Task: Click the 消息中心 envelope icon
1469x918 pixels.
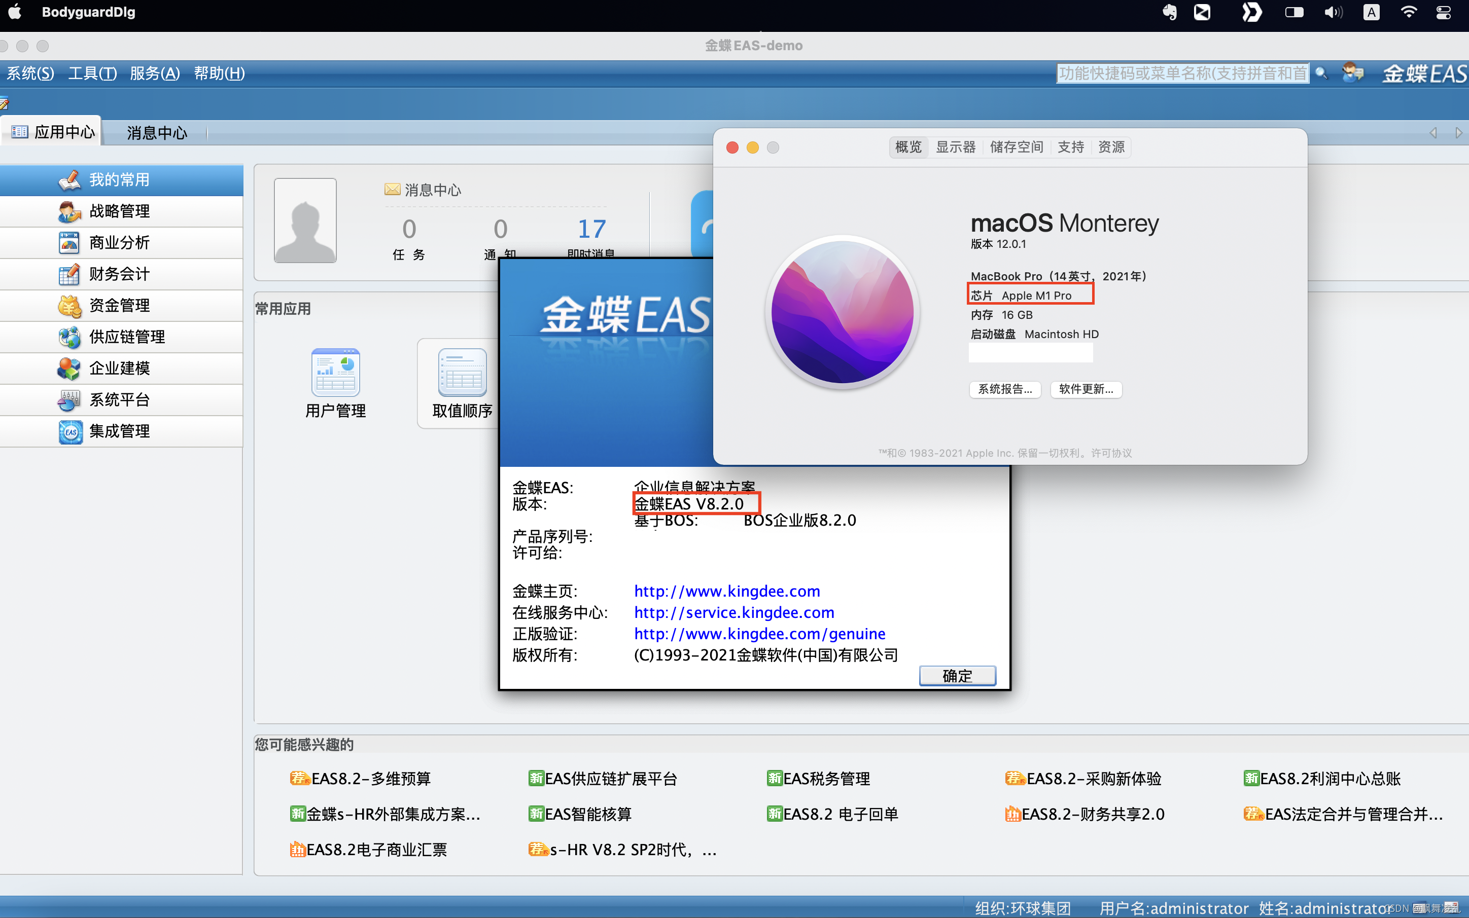Action: click(392, 190)
